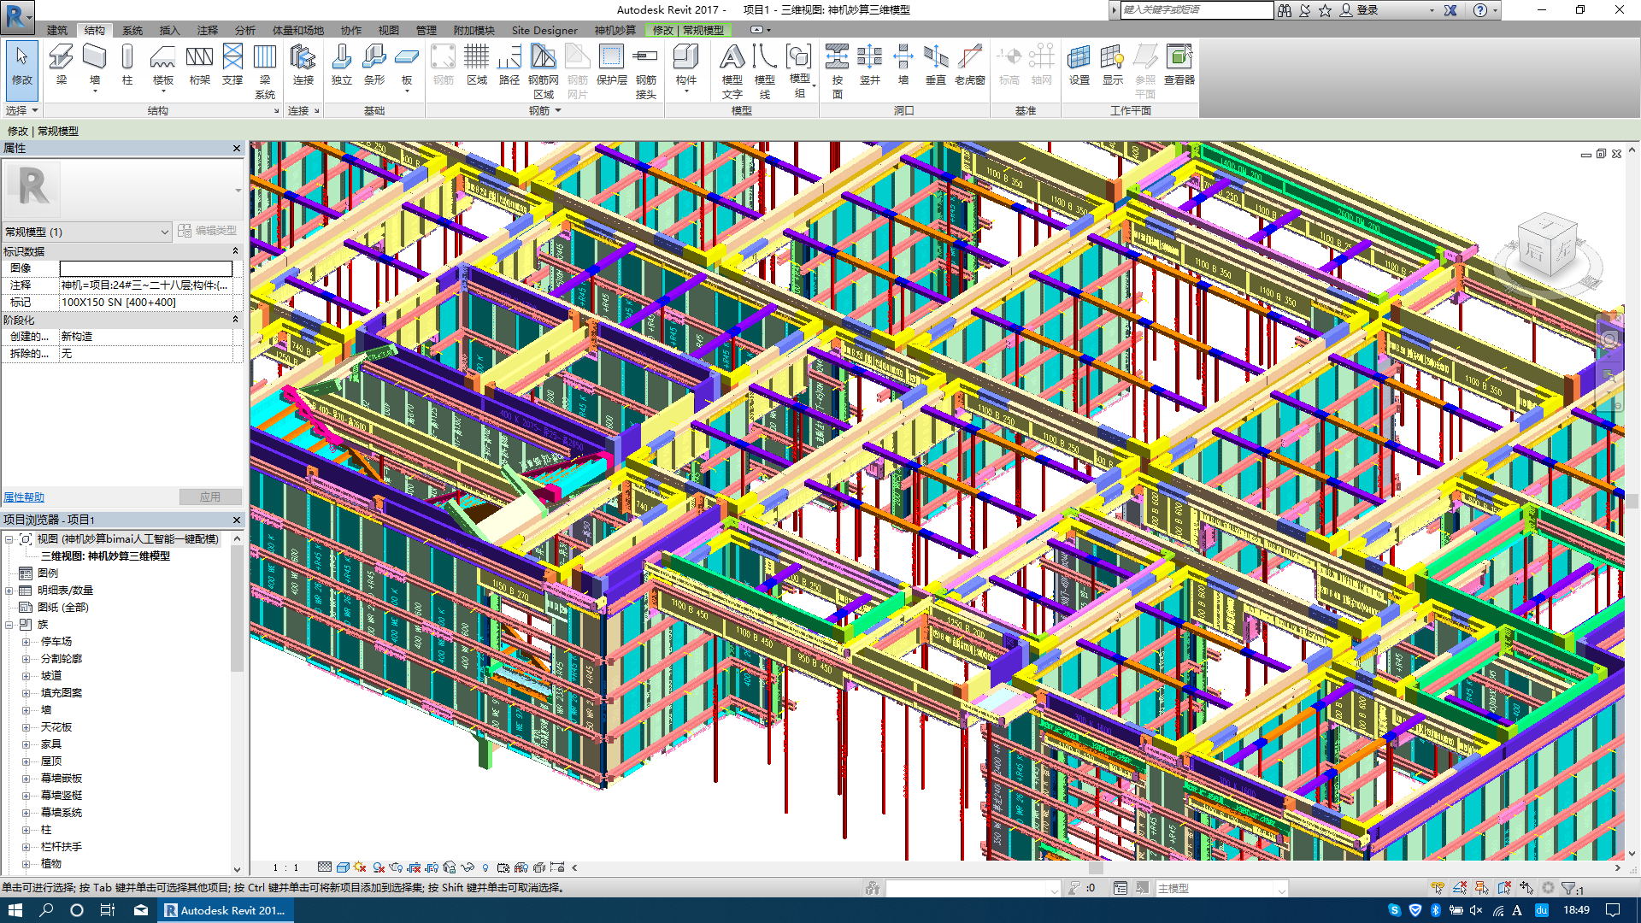Open the Fabric Area (钢筋网区域) tool
The width and height of the screenshot is (1641, 923).
pyautogui.click(x=544, y=70)
